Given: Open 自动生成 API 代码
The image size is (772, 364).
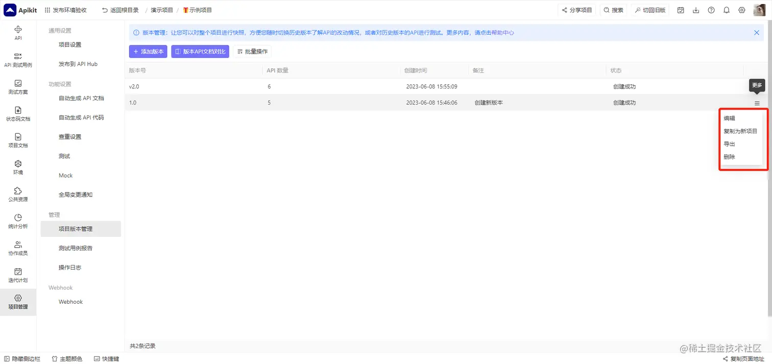Looking at the screenshot, I should (x=81, y=117).
